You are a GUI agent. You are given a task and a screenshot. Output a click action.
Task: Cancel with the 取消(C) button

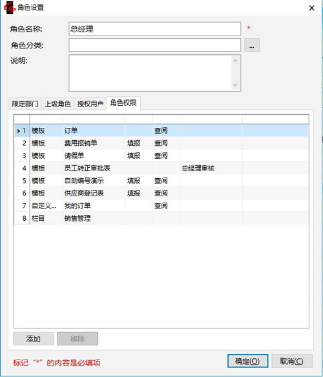292,361
